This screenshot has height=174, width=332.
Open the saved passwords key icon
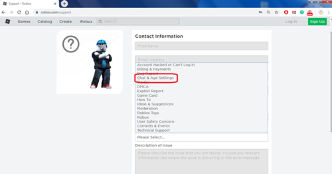[x=260, y=12]
